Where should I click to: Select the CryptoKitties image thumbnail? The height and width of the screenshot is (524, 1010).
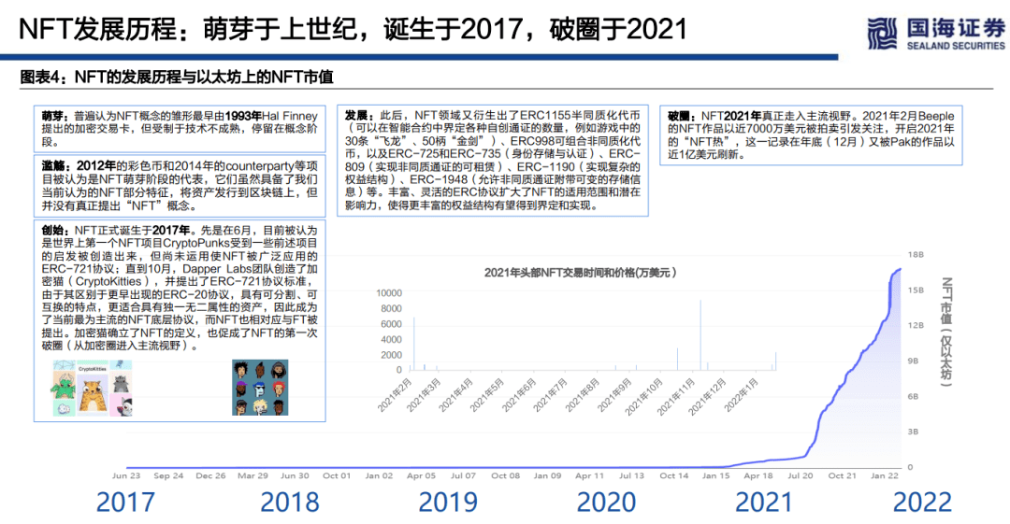click(x=93, y=388)
